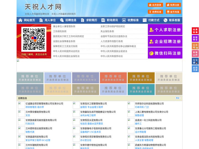Open 甘肃浩天工程管理有限公司 company
Screen dimensions: 199x149
coord(93,103)
